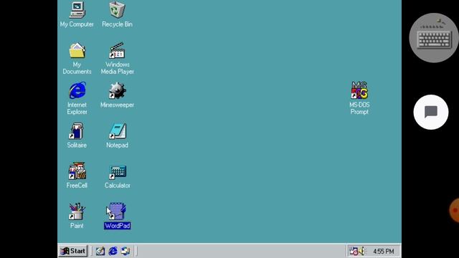
Task: Click the 4:55 PM taskbar clock
Action: coord(383,252)
